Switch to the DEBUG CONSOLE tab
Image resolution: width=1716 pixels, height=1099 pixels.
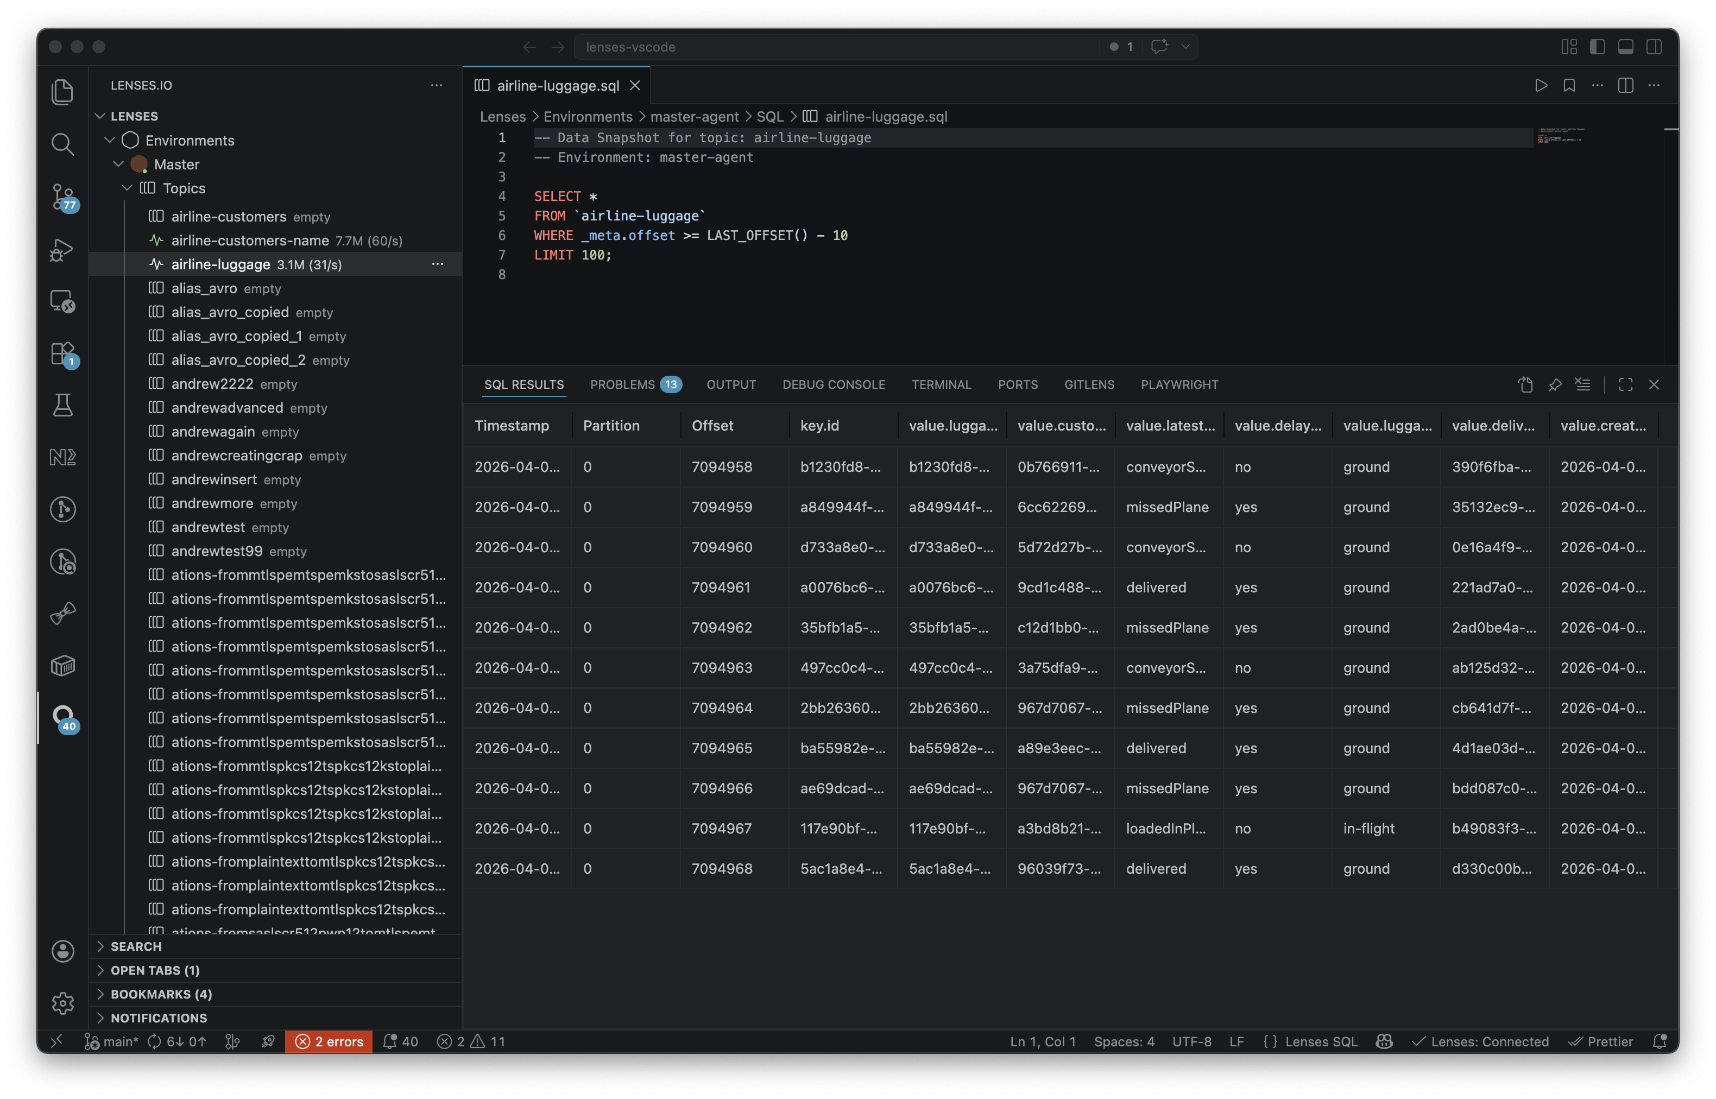pyautogui.click(x=834, y=384)
